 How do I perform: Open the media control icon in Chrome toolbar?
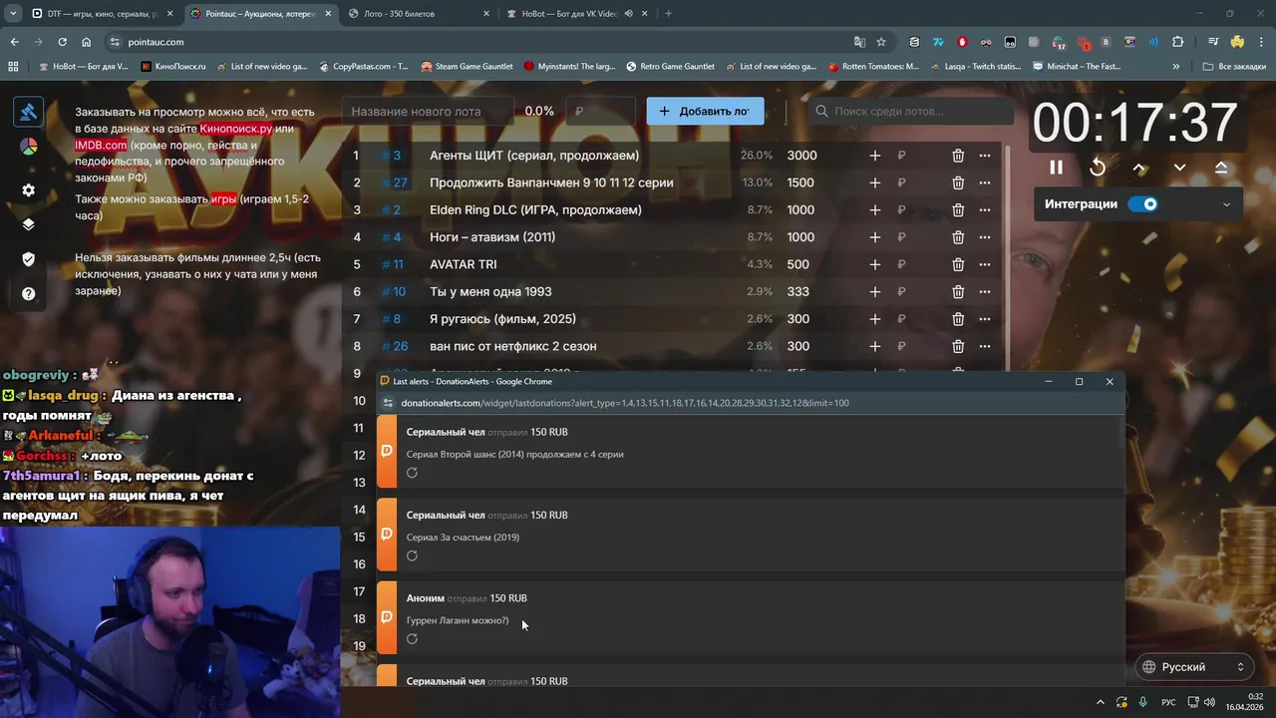pos(1212,42)
